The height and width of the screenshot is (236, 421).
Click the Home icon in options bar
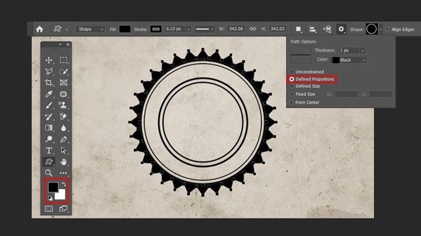[40, 29]
